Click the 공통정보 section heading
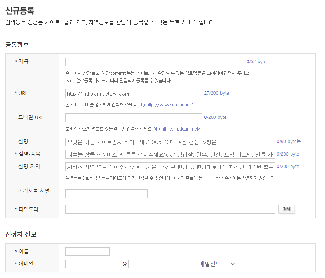Viewport: 325px width, 278px height. pos(17,45)
